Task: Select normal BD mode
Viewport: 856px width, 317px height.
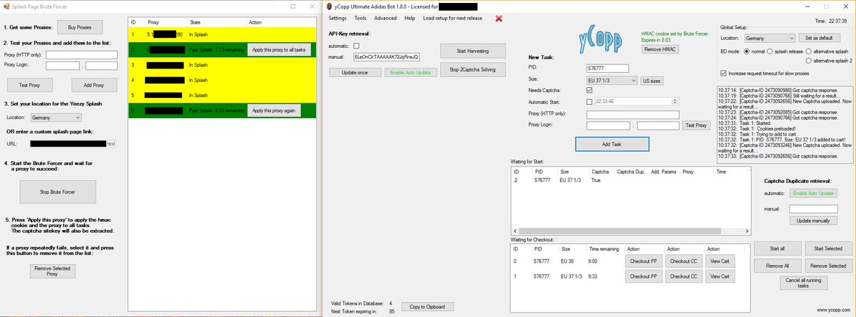Action: coord(748,51)
